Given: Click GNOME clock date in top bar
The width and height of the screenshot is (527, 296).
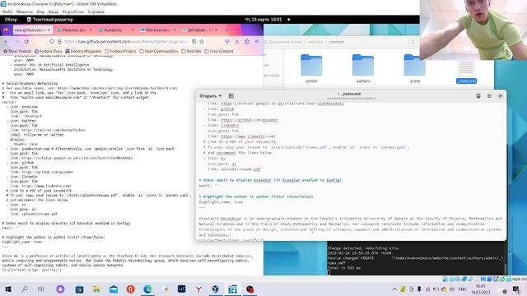Looking at the screenshot, I should coord(263,20).
